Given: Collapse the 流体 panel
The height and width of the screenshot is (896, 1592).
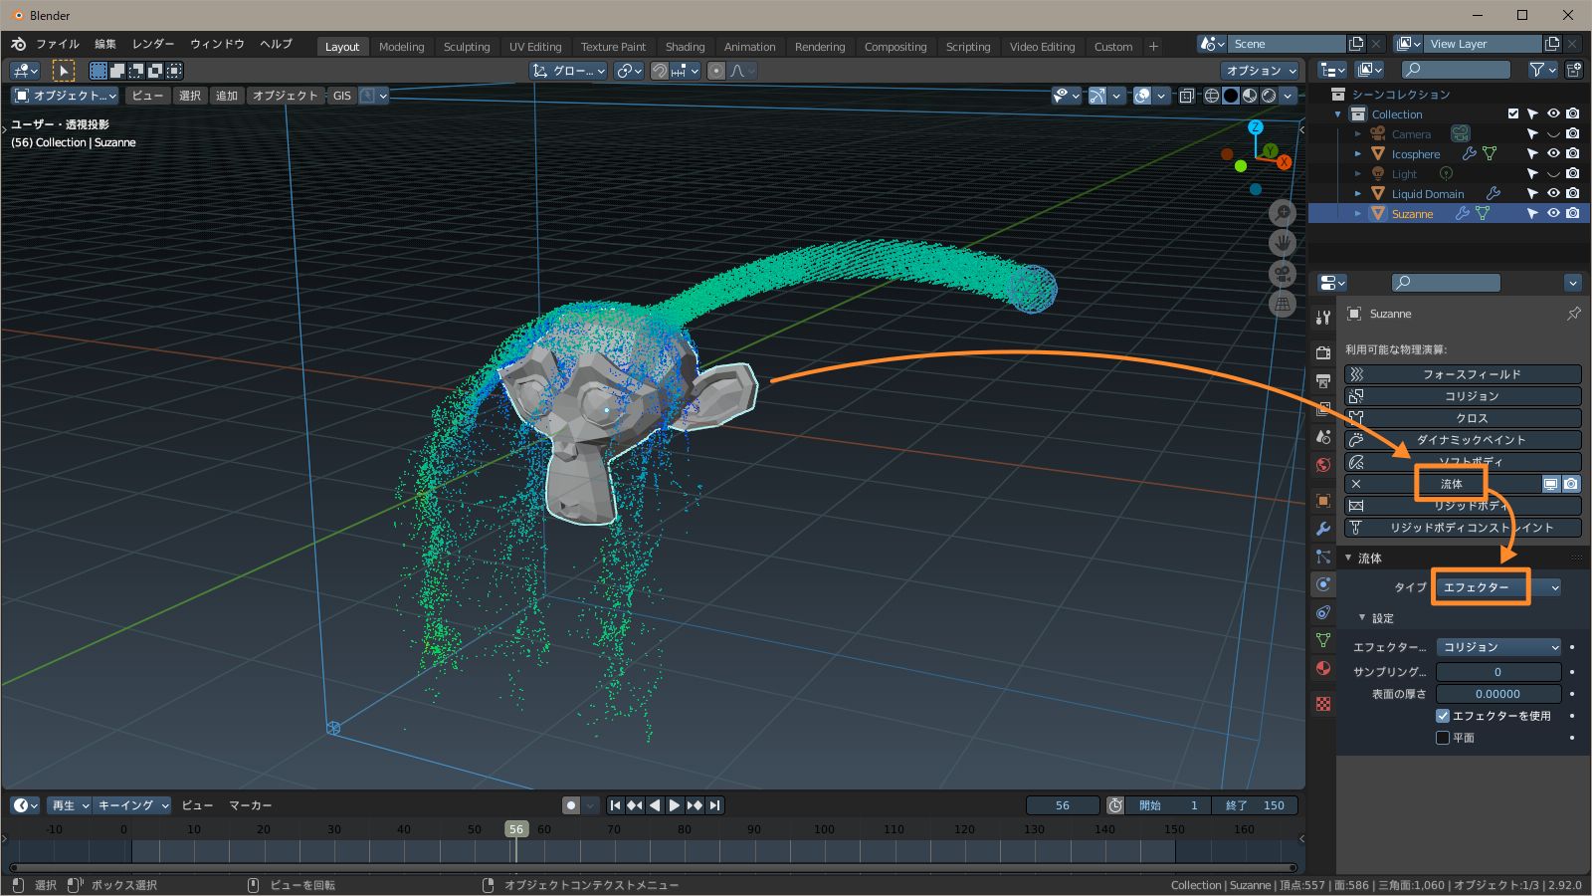Looking at the screenshot, I should [1348, 559].
